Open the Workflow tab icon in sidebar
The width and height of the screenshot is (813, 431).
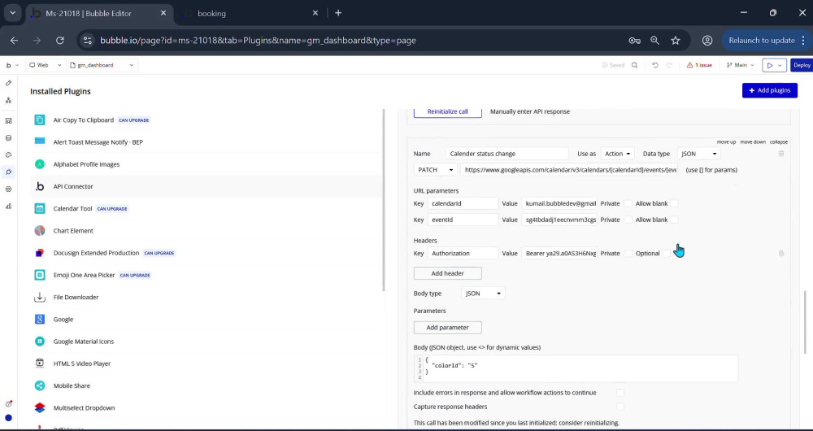[x=8, y=100]
